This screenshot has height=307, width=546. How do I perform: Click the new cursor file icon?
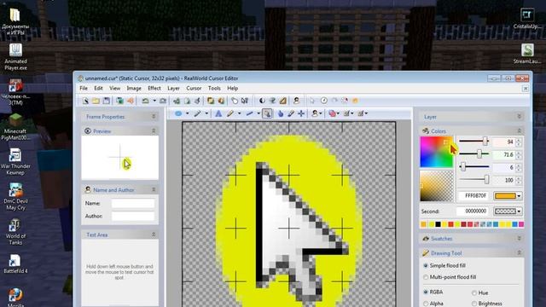coord(85,101)
